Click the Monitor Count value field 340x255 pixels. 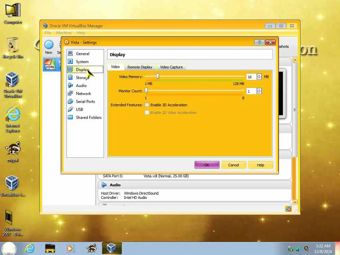coord(251,91)
